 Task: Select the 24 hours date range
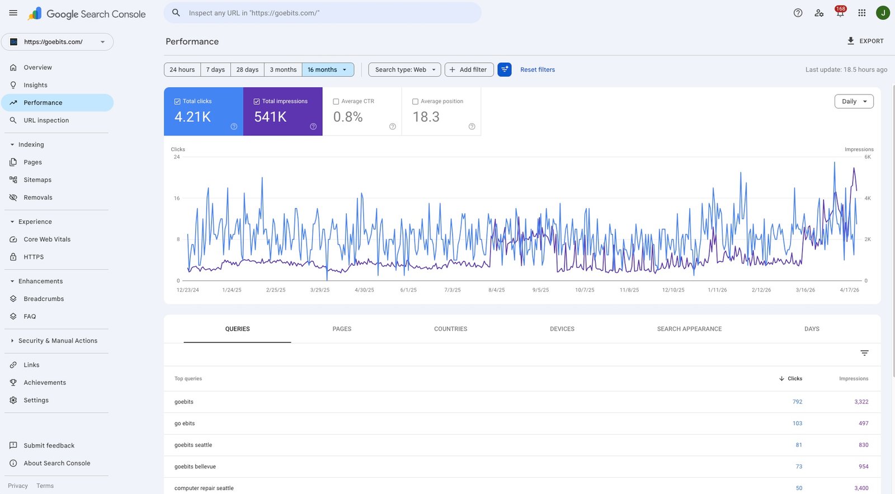(182, 69)
